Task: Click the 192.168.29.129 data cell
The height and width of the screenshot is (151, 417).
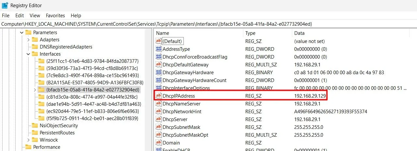Action: [309, 96]
